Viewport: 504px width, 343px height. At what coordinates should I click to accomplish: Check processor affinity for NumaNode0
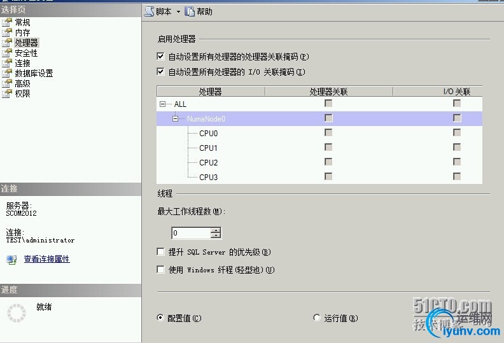coord(328,118)
